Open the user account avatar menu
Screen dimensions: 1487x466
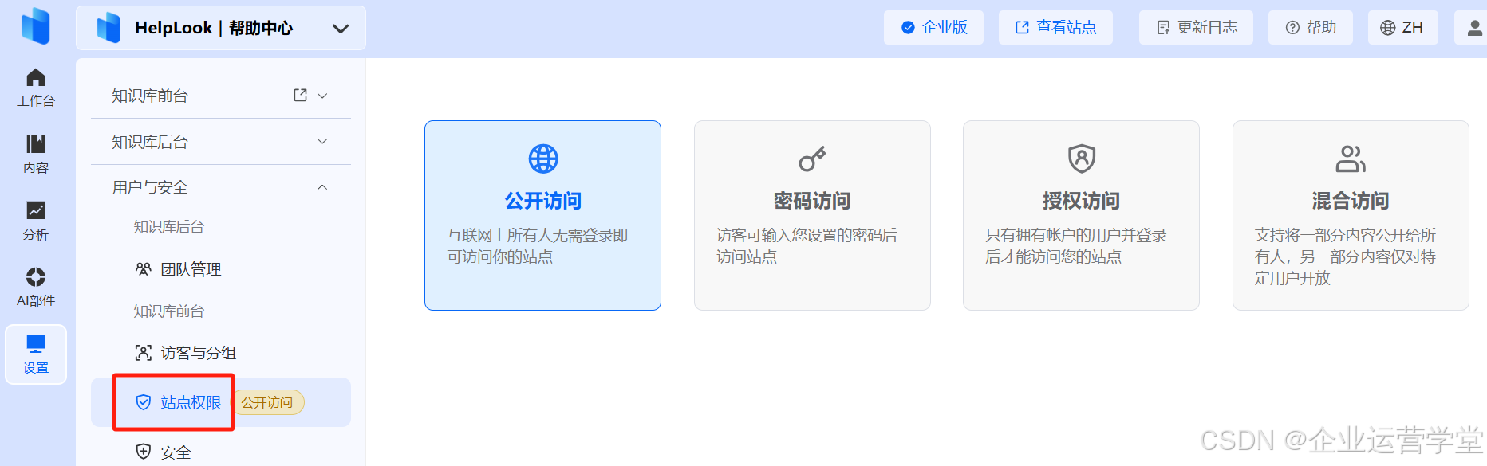[x=1473, y=28]
